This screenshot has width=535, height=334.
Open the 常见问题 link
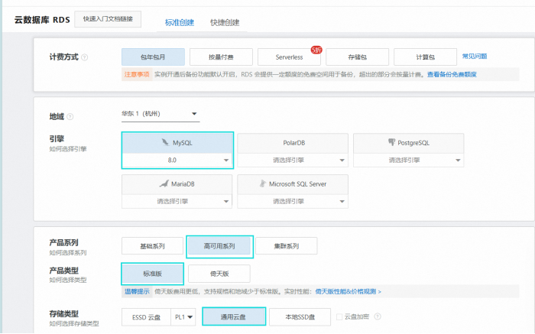coord(475,57)
